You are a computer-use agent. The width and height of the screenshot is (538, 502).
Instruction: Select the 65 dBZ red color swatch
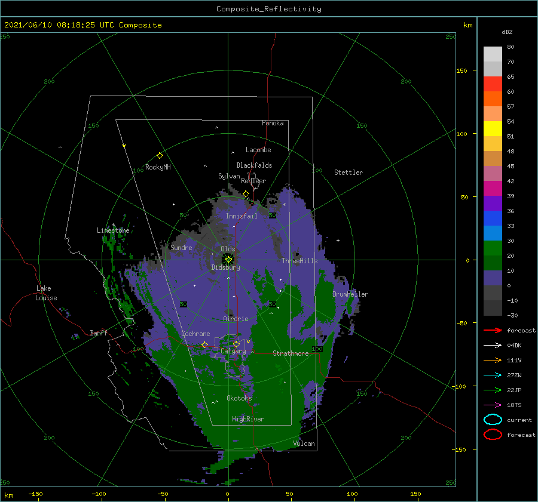click(x=493, y=84)
